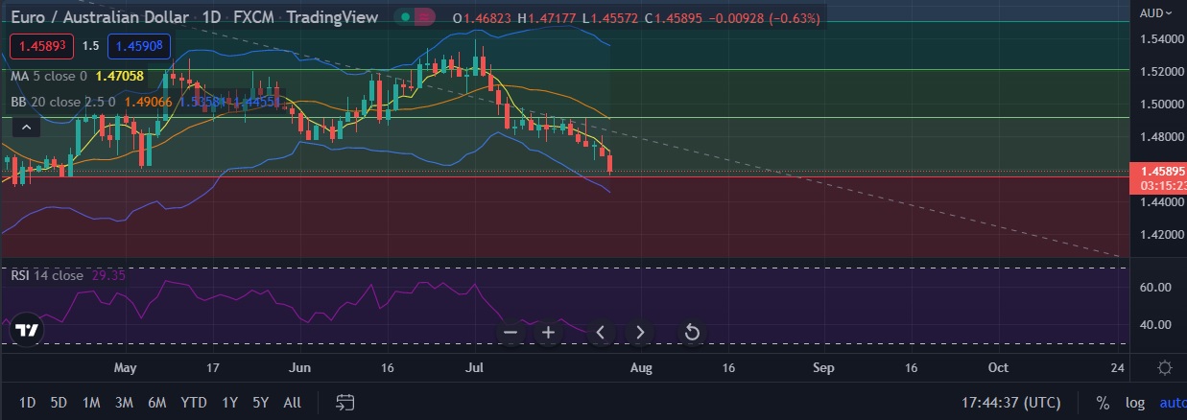Click the Jun label on time axis
Image resolution: width=1187 pixels, height=420 pixels.
pos(300,367)
